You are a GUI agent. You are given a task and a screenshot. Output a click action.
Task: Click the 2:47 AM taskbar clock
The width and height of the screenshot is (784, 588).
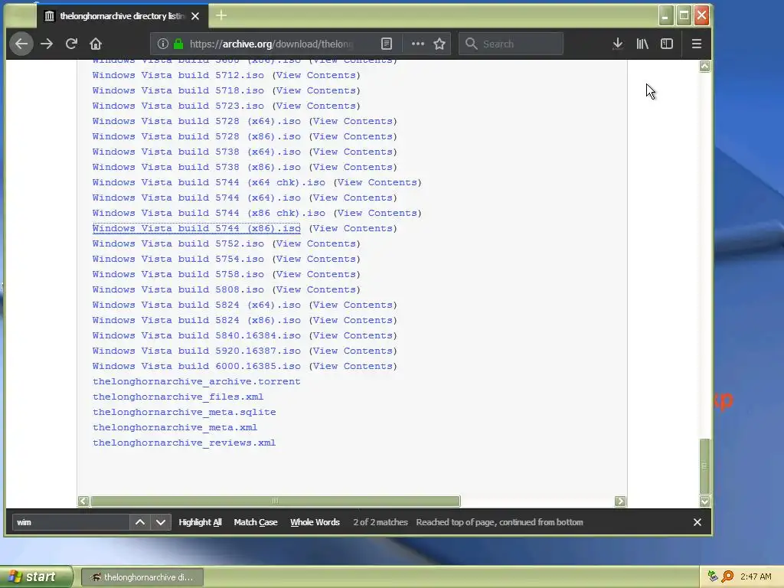pos(756,577)
